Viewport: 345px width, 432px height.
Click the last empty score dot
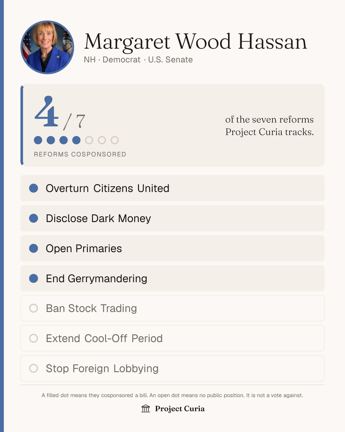pyautogui.click(x=115, y=140)
